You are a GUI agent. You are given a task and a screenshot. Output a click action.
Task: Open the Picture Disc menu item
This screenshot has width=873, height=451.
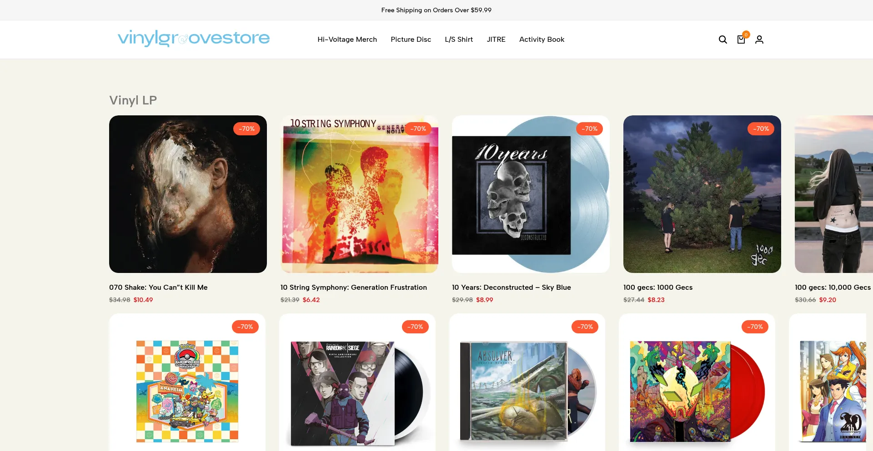(x=411, y=40)
